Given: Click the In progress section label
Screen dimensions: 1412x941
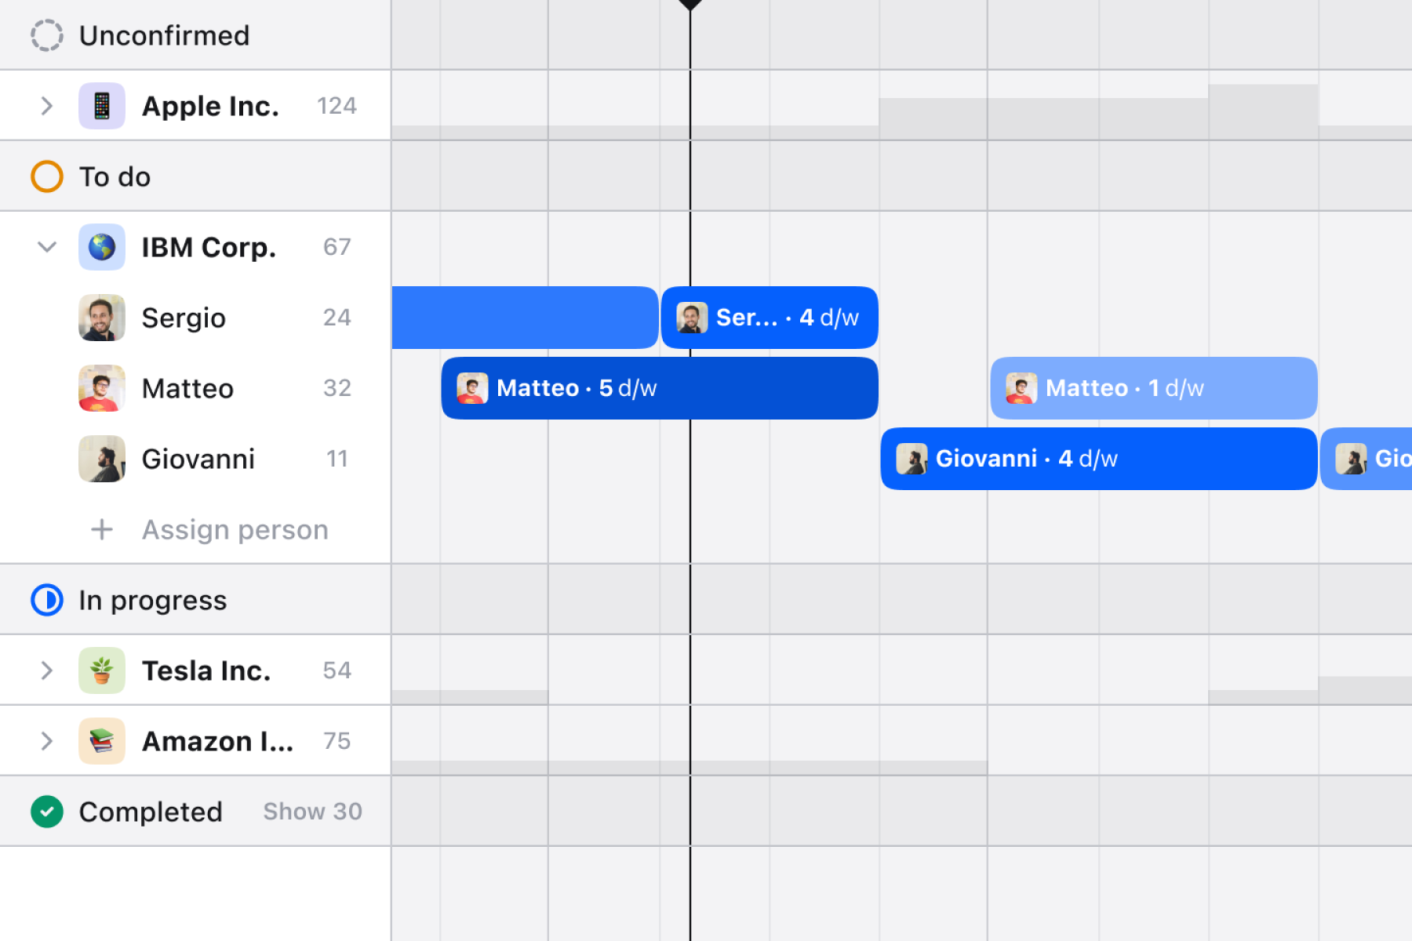Looking at the screenshot, I should (153, 601).
